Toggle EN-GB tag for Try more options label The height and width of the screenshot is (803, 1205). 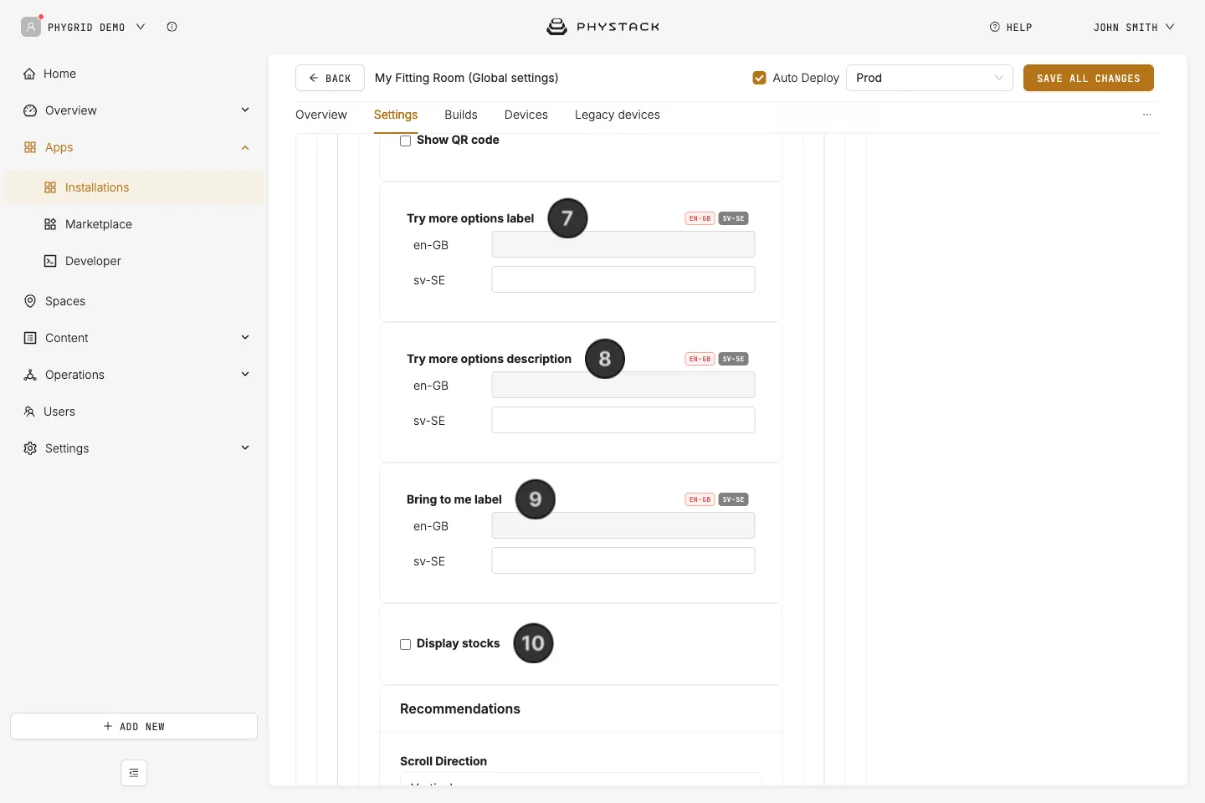click(x=700, y=218)
